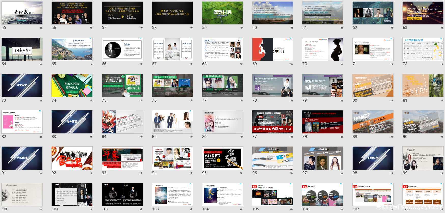The width and height of the screenshot is (445, 213).
Task: Click the transition star icon for slide 66
Action: (141, 64)
